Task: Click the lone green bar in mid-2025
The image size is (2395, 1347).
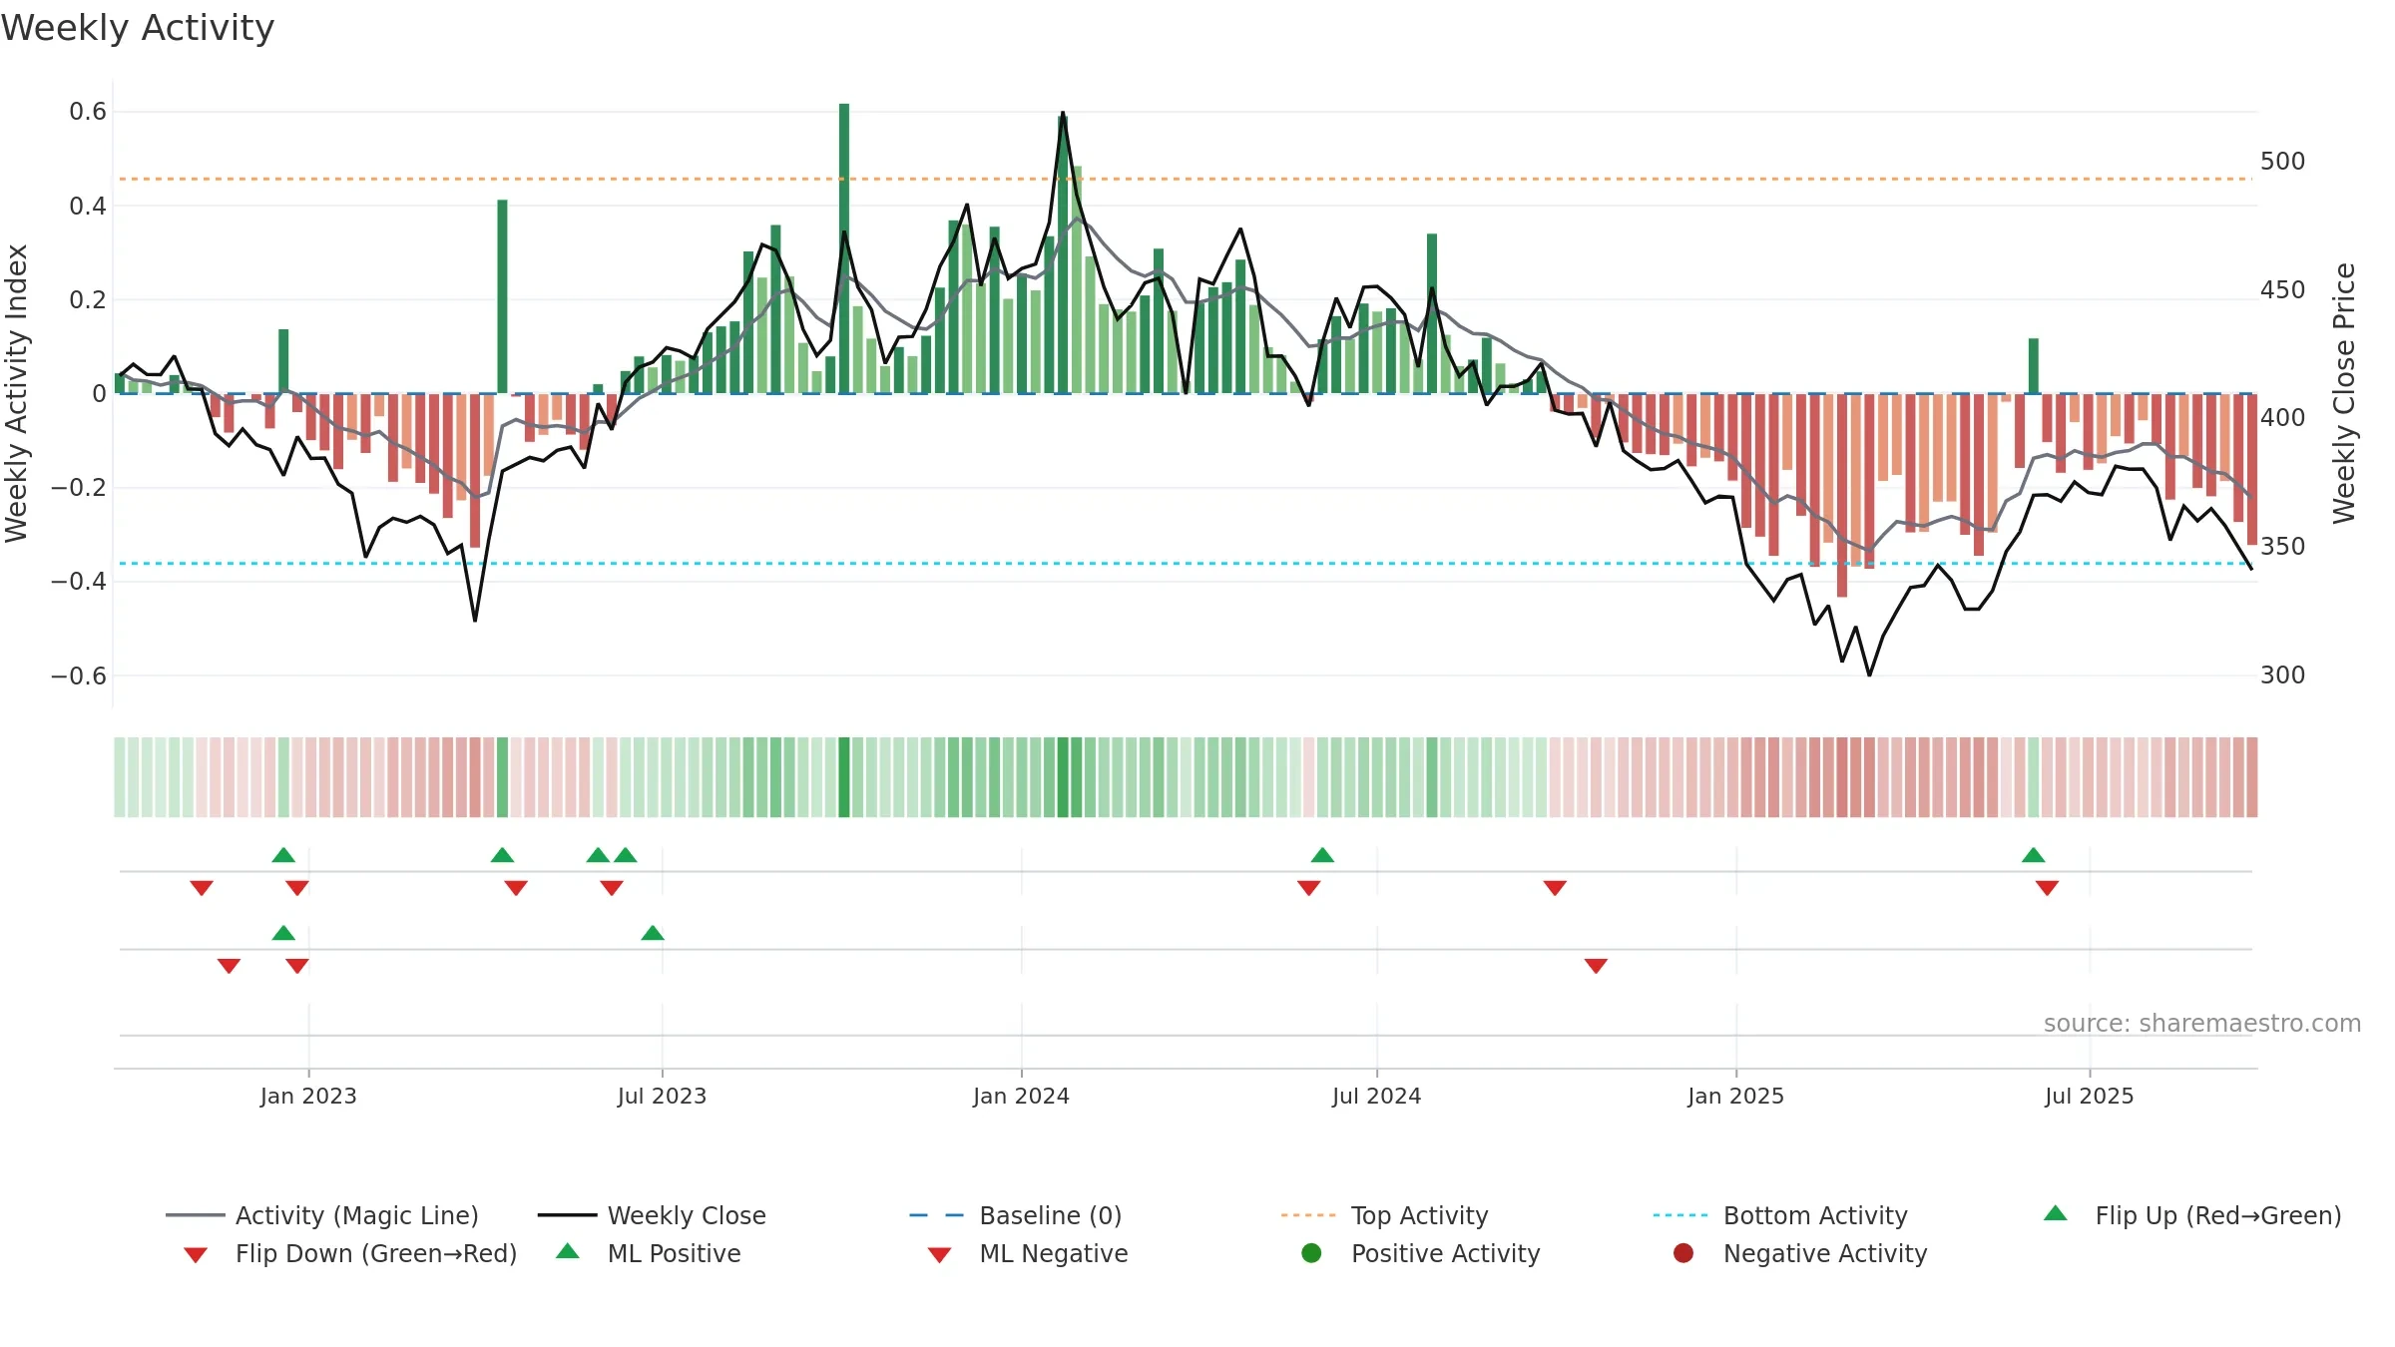Action: (2034, 366)
